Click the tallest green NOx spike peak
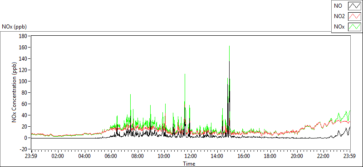 click(x=229, y=46)
